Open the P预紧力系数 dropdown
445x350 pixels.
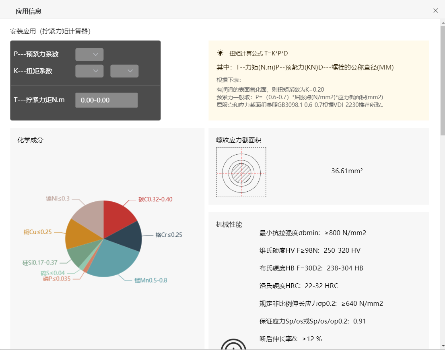click(89, 54)
